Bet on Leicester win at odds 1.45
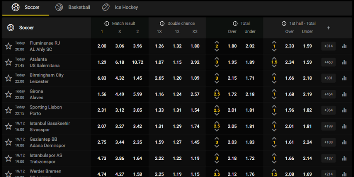The image size is (354, 177). pos(138,78)
